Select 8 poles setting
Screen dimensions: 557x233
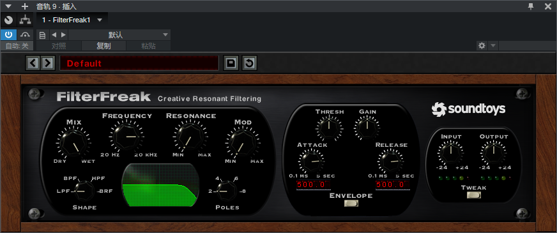[243, 191]
